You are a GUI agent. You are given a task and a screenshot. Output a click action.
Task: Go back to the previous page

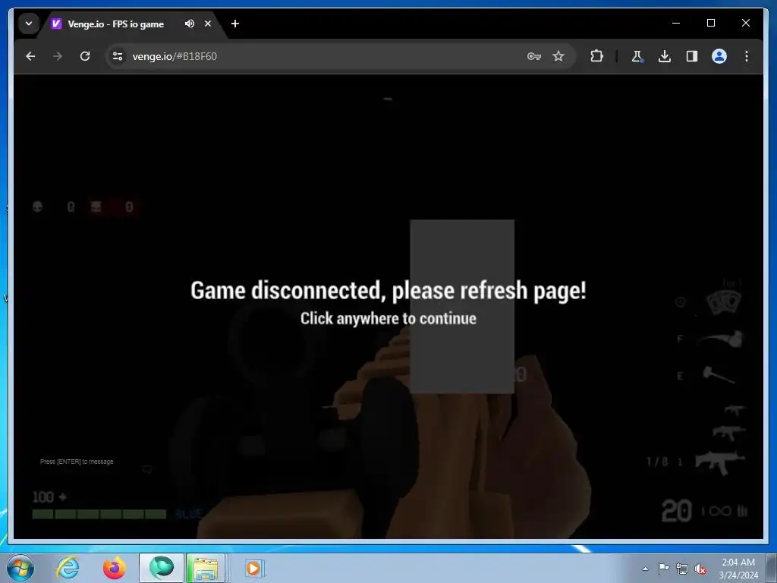point(30,56)
